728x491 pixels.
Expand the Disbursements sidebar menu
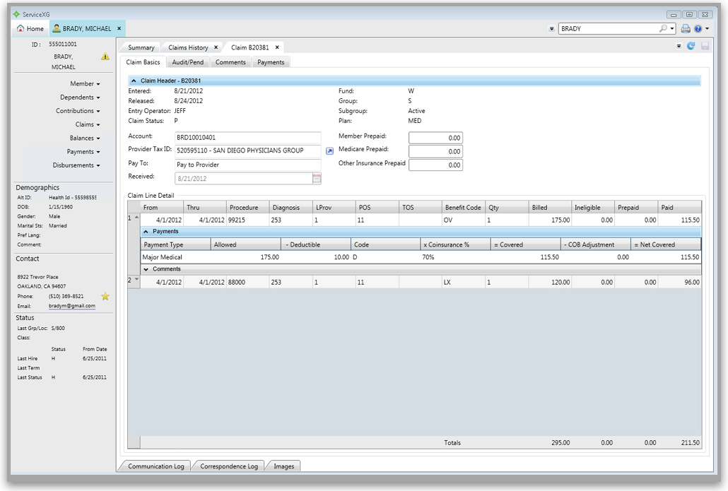coord(76,165)
